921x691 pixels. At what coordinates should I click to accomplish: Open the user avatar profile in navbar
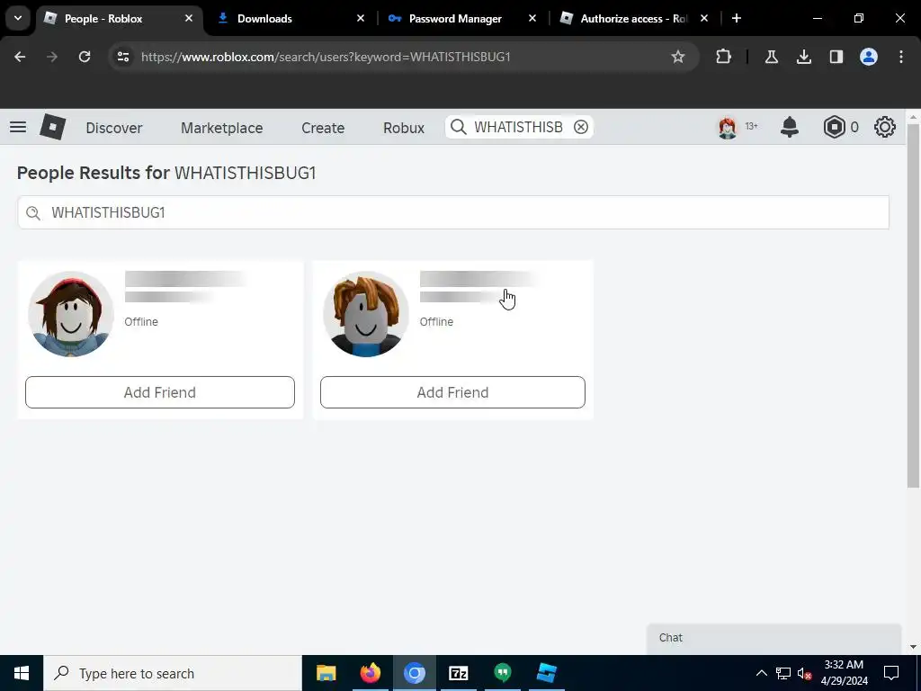point(727,127)
